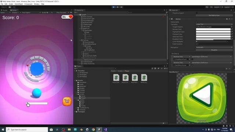Click the Windows Start button
The width and height of the screenshot is (235, 132).
coord(3,129)
